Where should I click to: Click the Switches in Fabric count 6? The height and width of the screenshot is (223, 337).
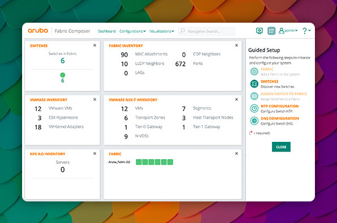62,61
